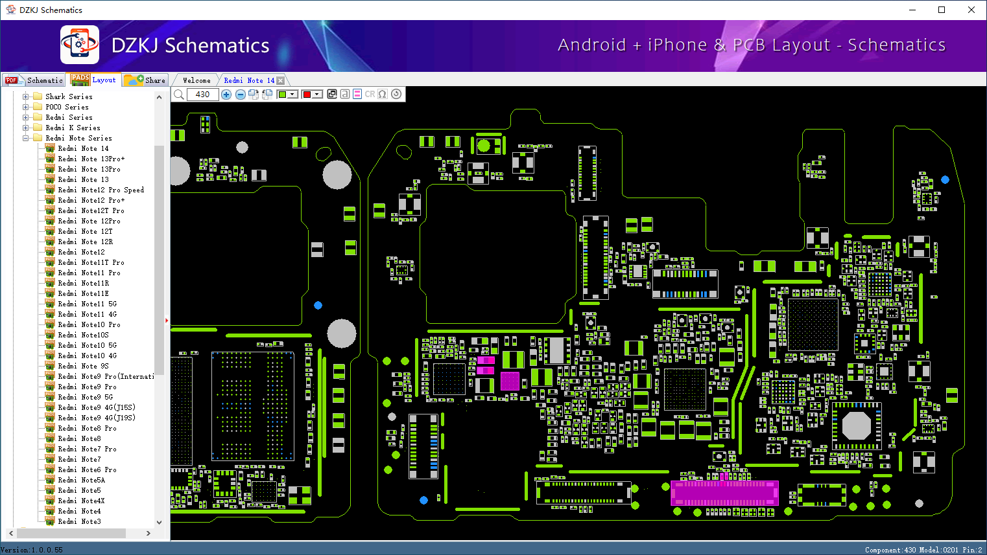Screen dimensions: 987x555
Task: Select the Redmi Series tree label
Action: pos(69,117)
